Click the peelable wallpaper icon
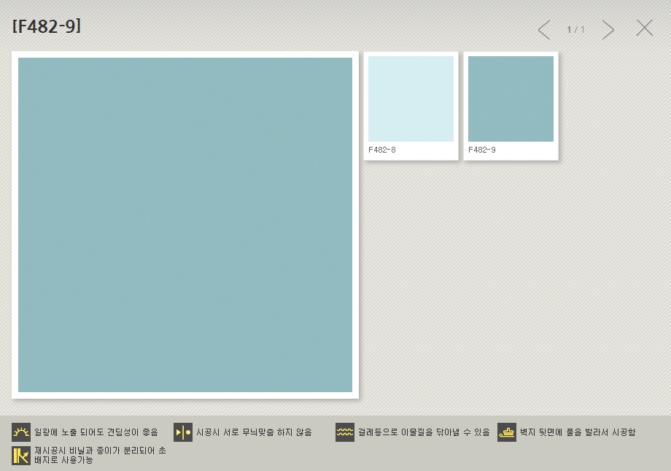 21,456
